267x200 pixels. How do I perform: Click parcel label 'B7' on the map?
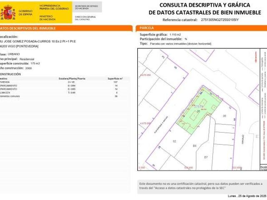click(x=206, y=157)
